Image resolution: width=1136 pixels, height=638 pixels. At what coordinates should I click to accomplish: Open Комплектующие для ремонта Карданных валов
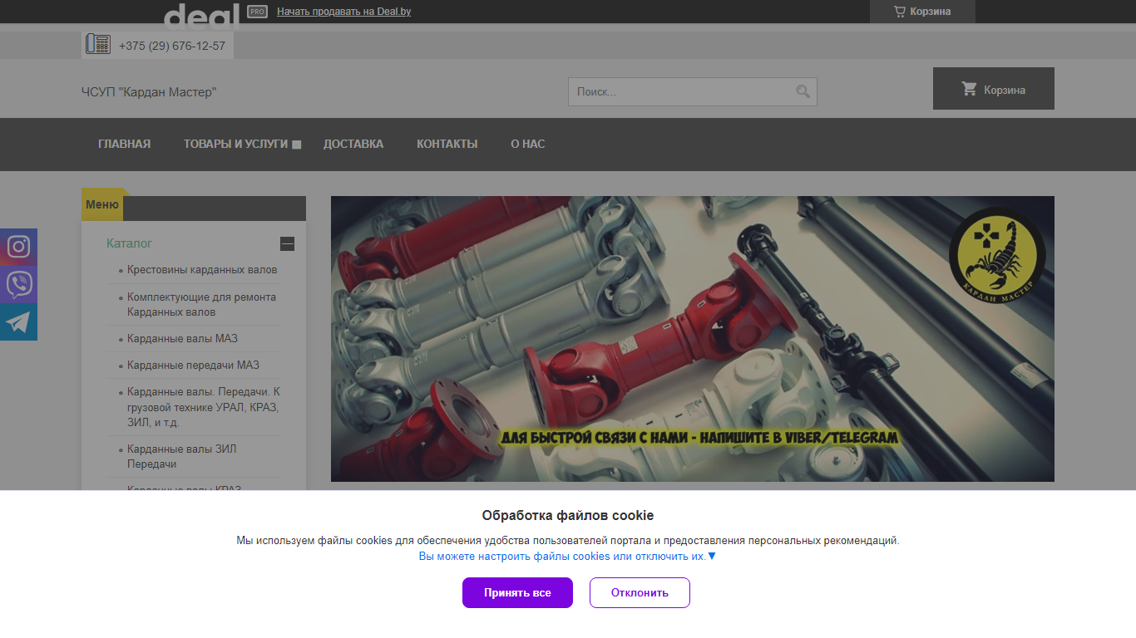tap(201, 304)
